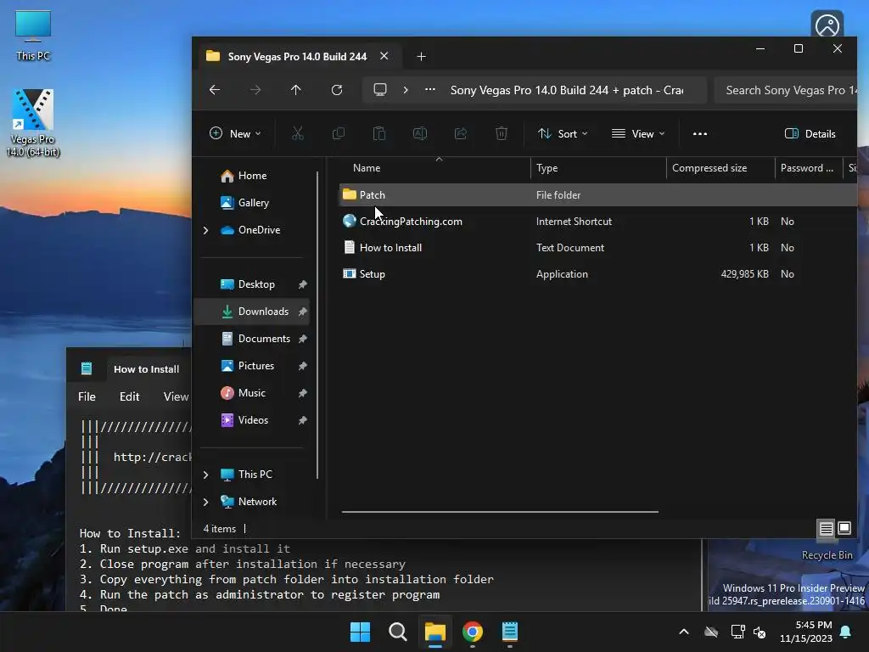Open Documents quick access folder
The height and width of the screenshot is (652, 869).
(264, 339)
